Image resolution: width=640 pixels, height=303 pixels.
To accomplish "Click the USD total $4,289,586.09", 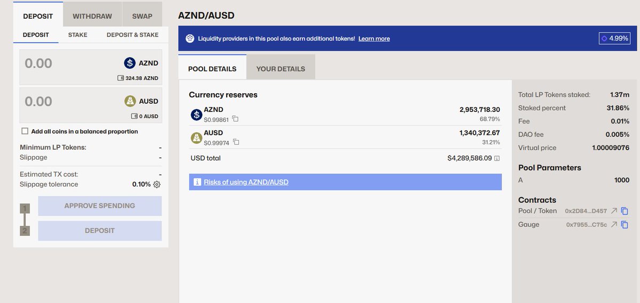I will click(x=469, y=158).
